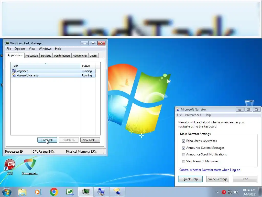Click Microsoft Narrator's Running status cell
Viewport: 262px width, 197px height.
(86, 75)
